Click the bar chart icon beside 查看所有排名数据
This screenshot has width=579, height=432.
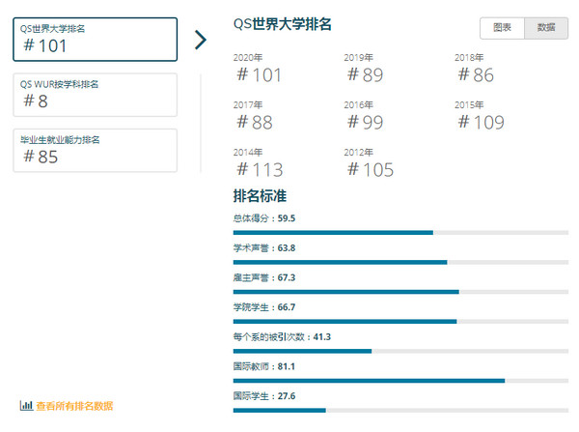(26, 405)
